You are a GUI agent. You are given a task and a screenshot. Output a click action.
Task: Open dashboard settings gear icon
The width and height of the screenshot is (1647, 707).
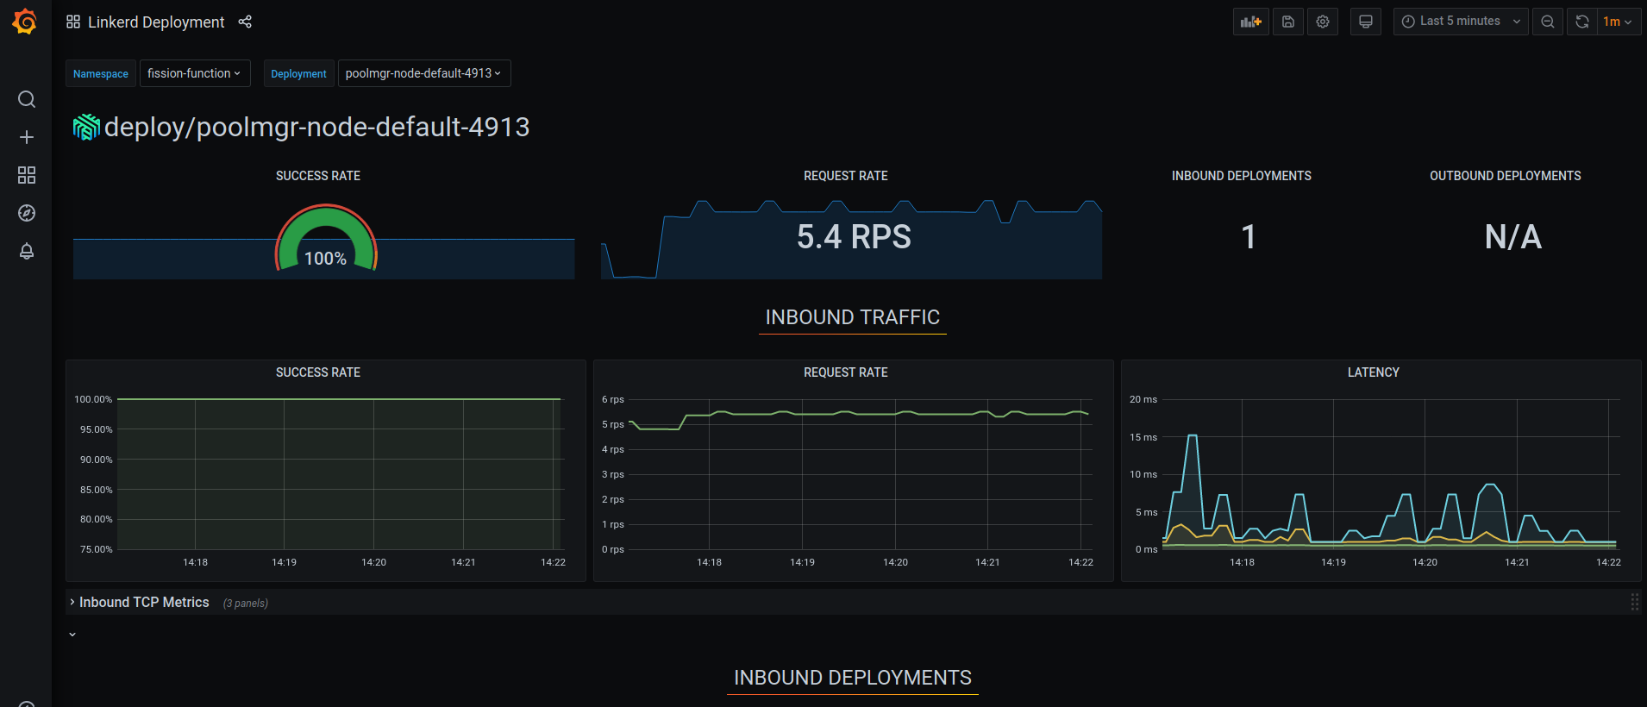(1323, 22)
